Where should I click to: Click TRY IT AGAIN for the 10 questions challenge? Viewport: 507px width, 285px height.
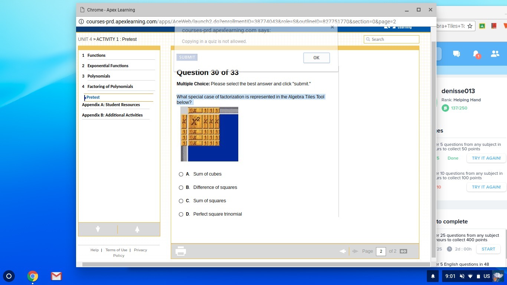[x=486, y=187]
